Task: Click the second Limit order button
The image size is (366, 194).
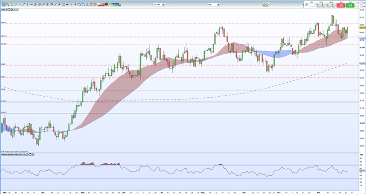Action: (323, 5)
